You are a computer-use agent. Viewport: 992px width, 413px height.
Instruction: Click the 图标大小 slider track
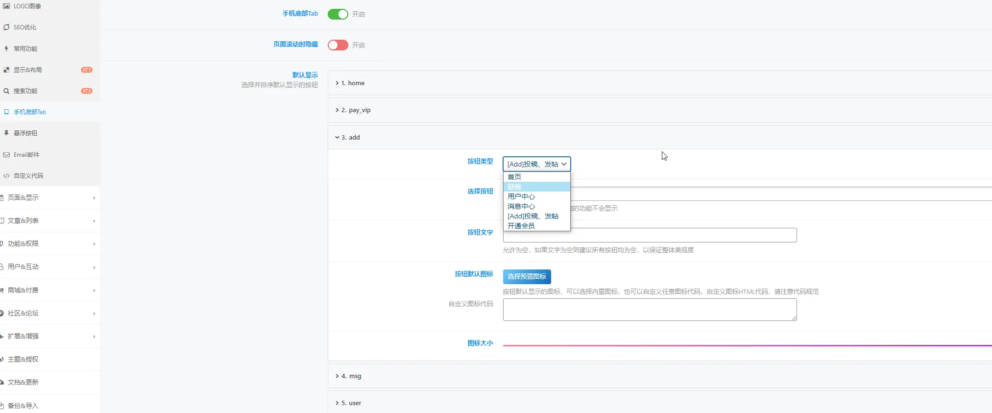coord(748,345)
